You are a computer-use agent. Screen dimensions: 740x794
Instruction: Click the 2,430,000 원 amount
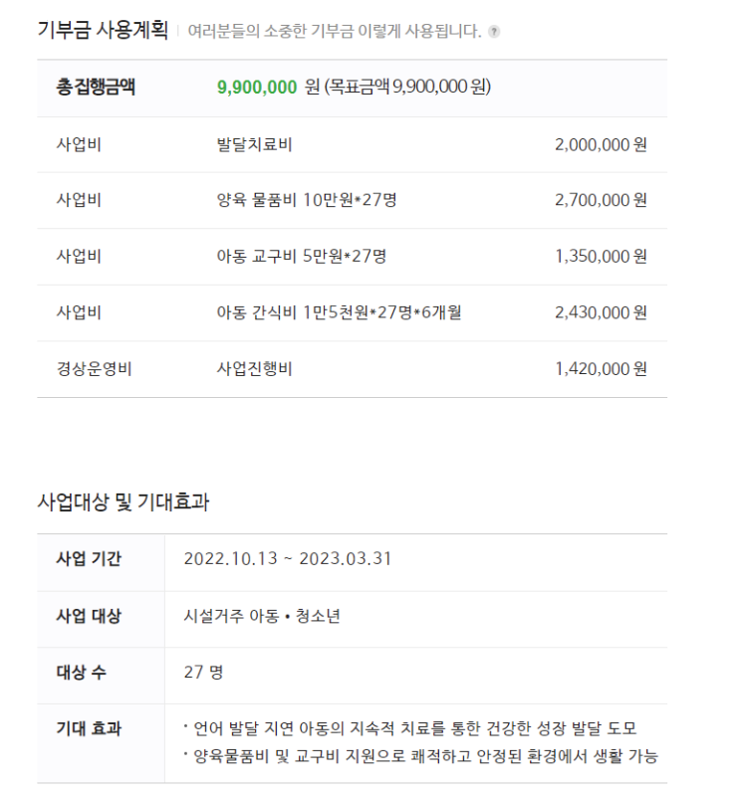click(x=601, y=312)
